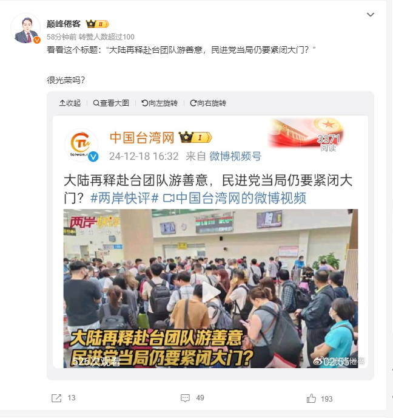Click the red 3371 阅读 banner

[x=306, y=135]
